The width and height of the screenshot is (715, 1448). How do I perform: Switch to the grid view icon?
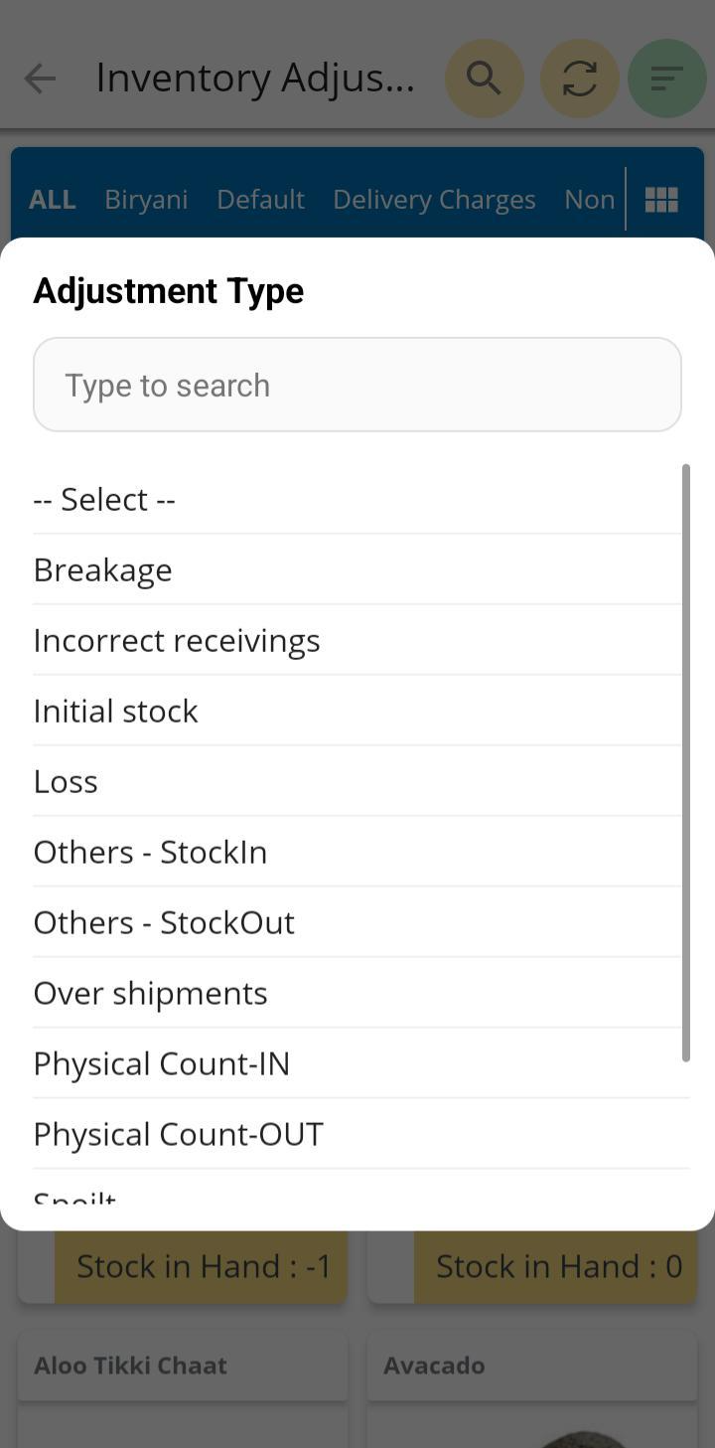[x=661, y=200]
